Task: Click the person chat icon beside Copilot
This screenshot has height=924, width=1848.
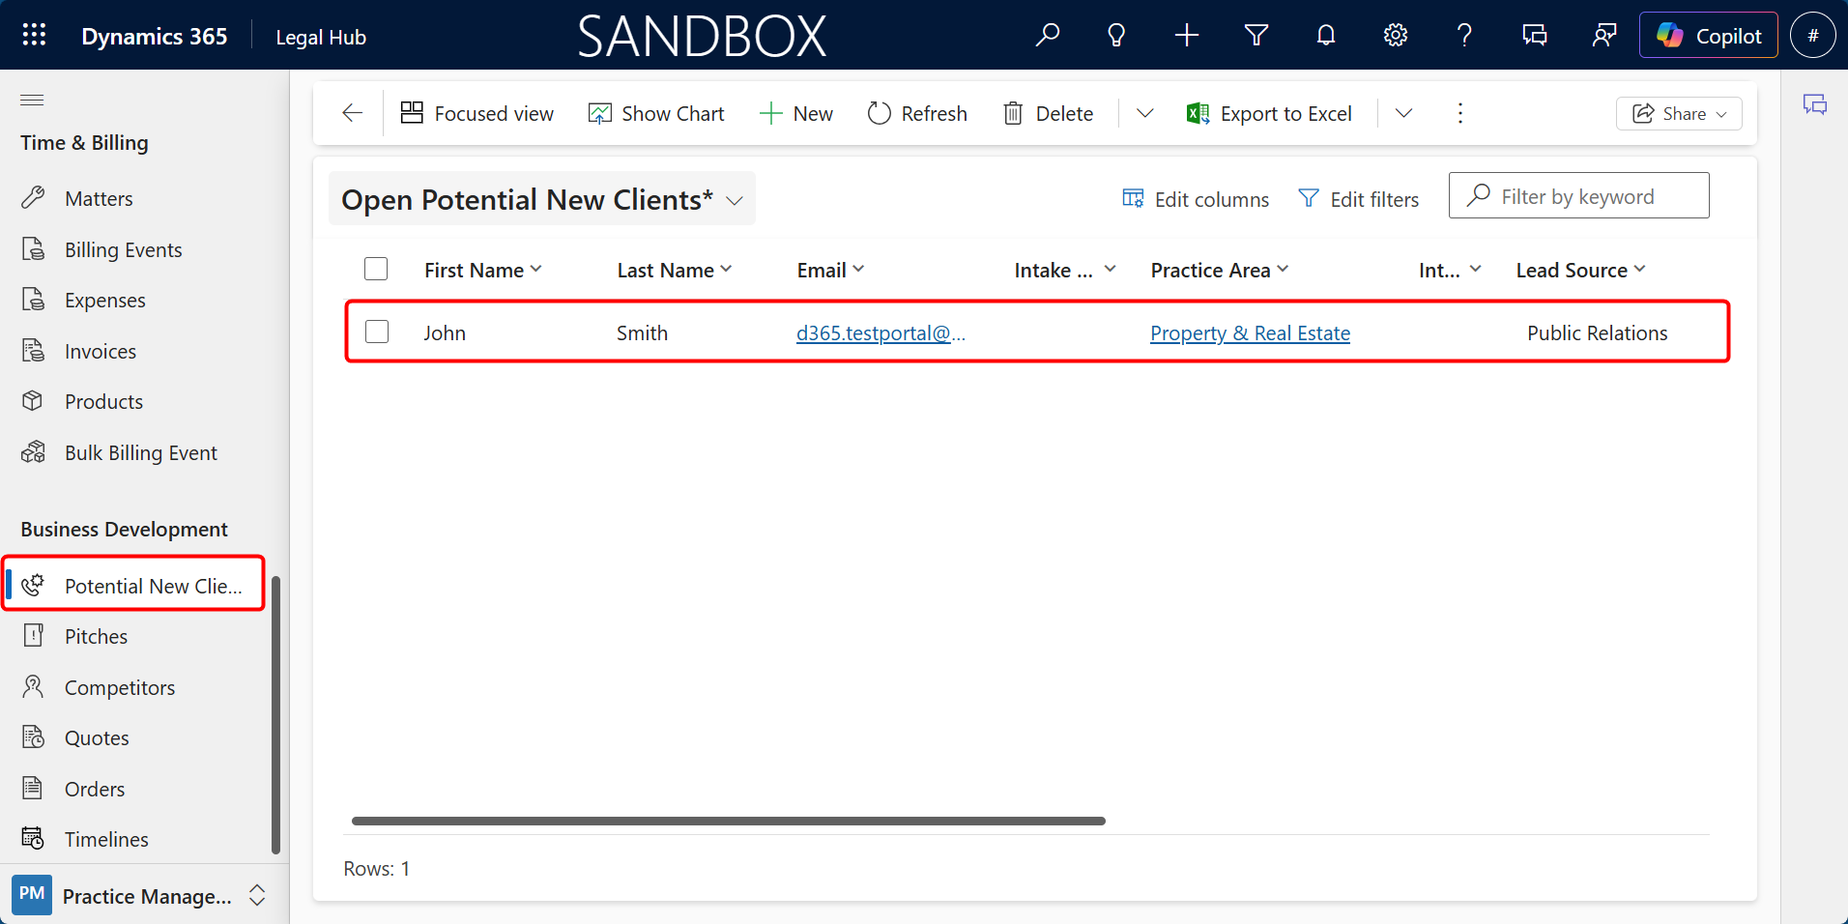Action: (1604, 36)
